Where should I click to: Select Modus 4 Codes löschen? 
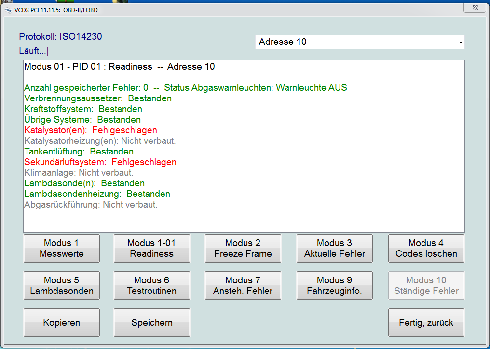(x=426, y=248)
